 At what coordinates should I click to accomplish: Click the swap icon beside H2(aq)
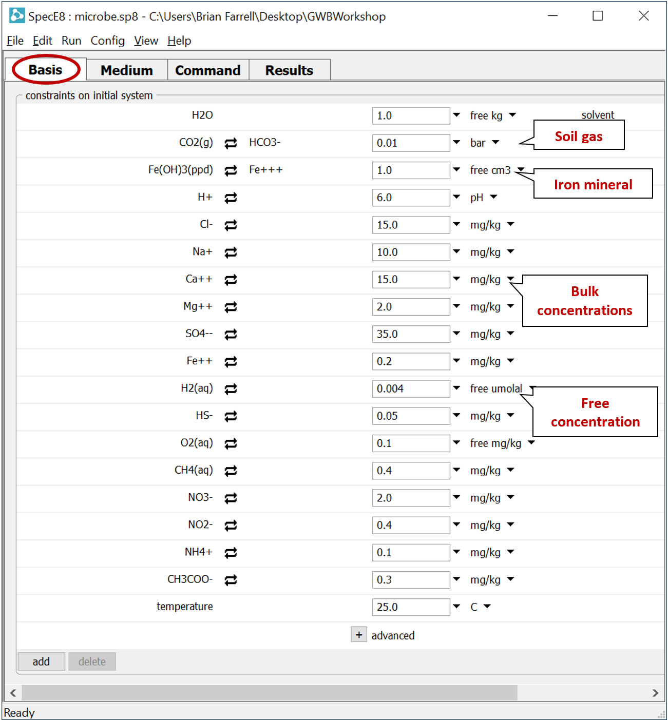click(x=231, y=388)
